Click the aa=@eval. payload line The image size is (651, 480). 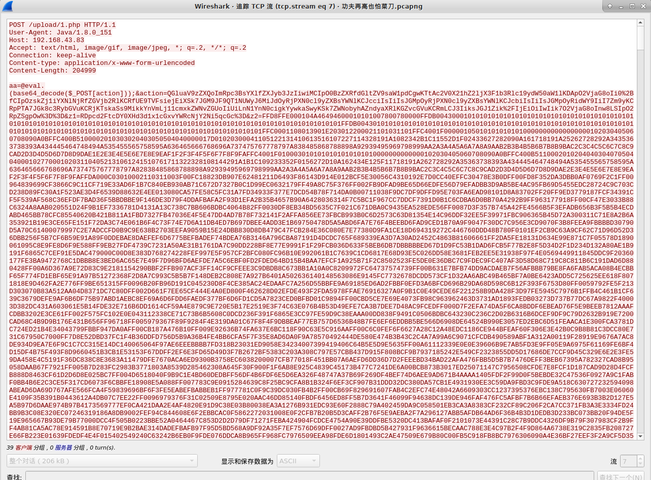coord(27,86)
